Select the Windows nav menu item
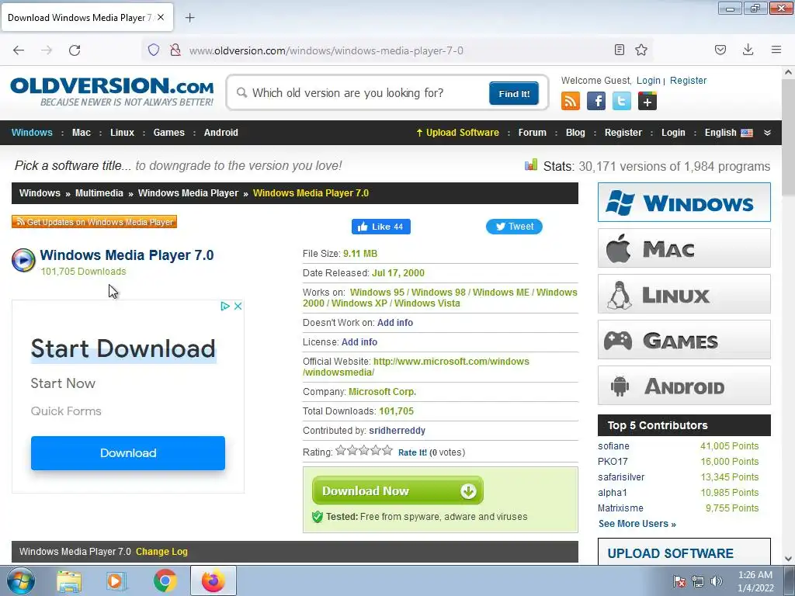The width and height of the screenshot is (795, 596). click(32, 133)
